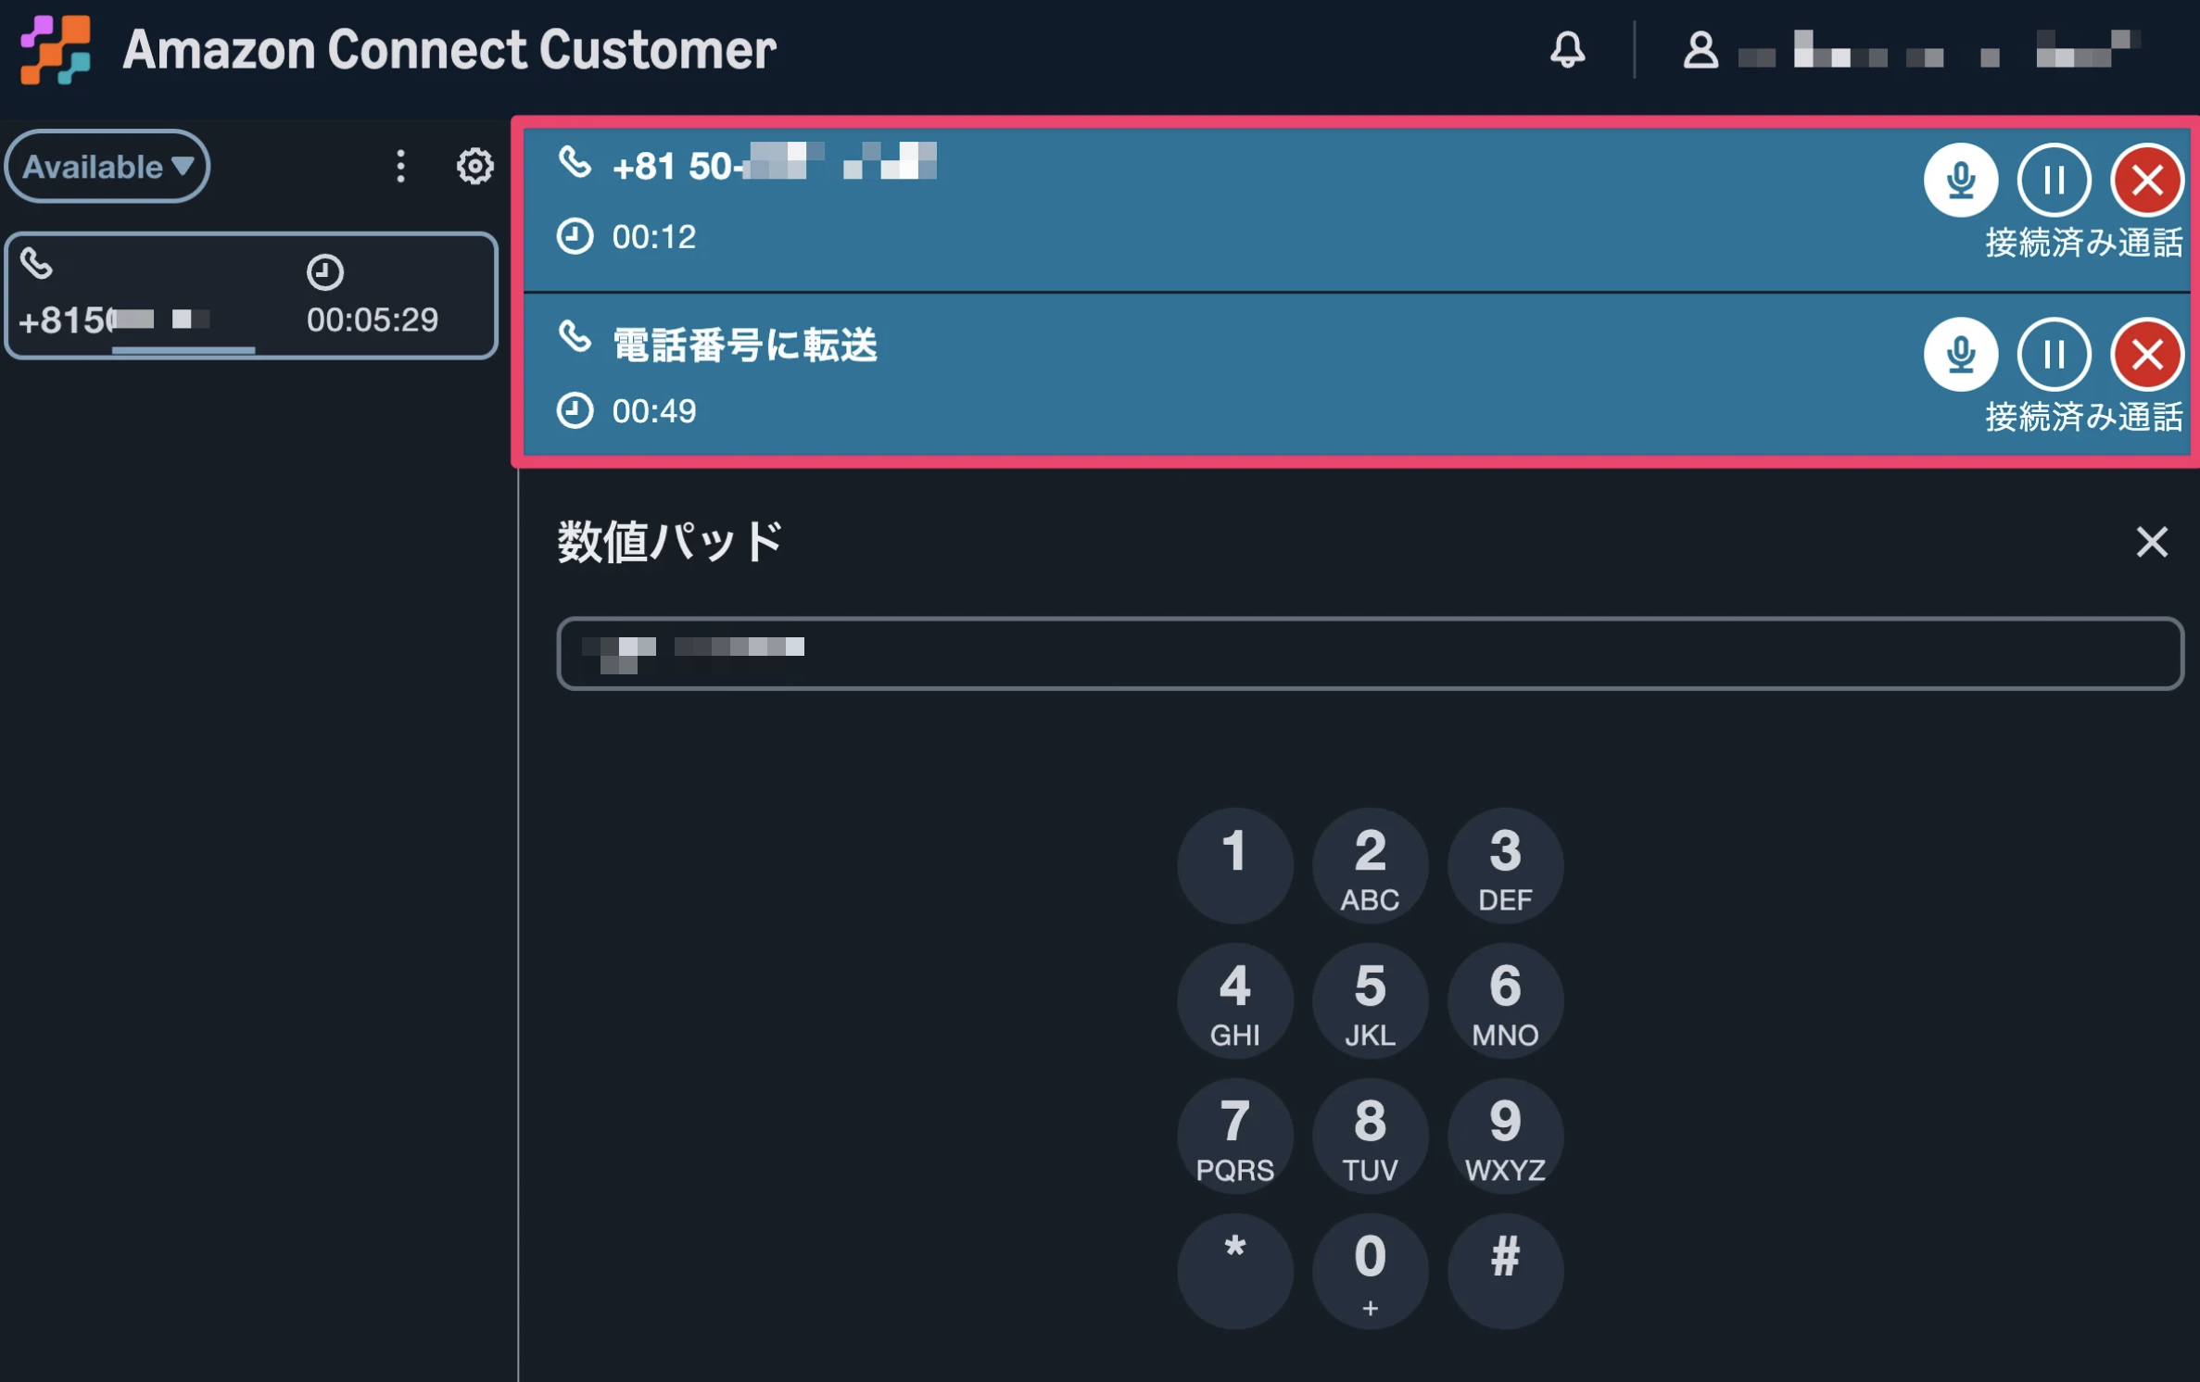Screen dimensions: 2200x1382
Task: Hold the +81 50 connected call
Action: click(2054, 180)
